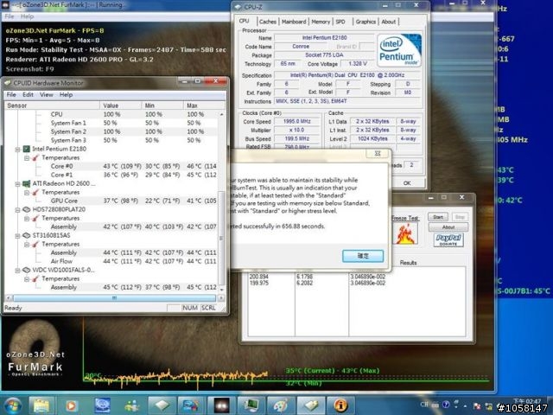Click the CPU-Z title bar icon

tap(238, 7)
